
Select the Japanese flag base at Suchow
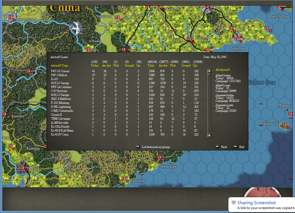pyautogui.click(x=189, y=39)
